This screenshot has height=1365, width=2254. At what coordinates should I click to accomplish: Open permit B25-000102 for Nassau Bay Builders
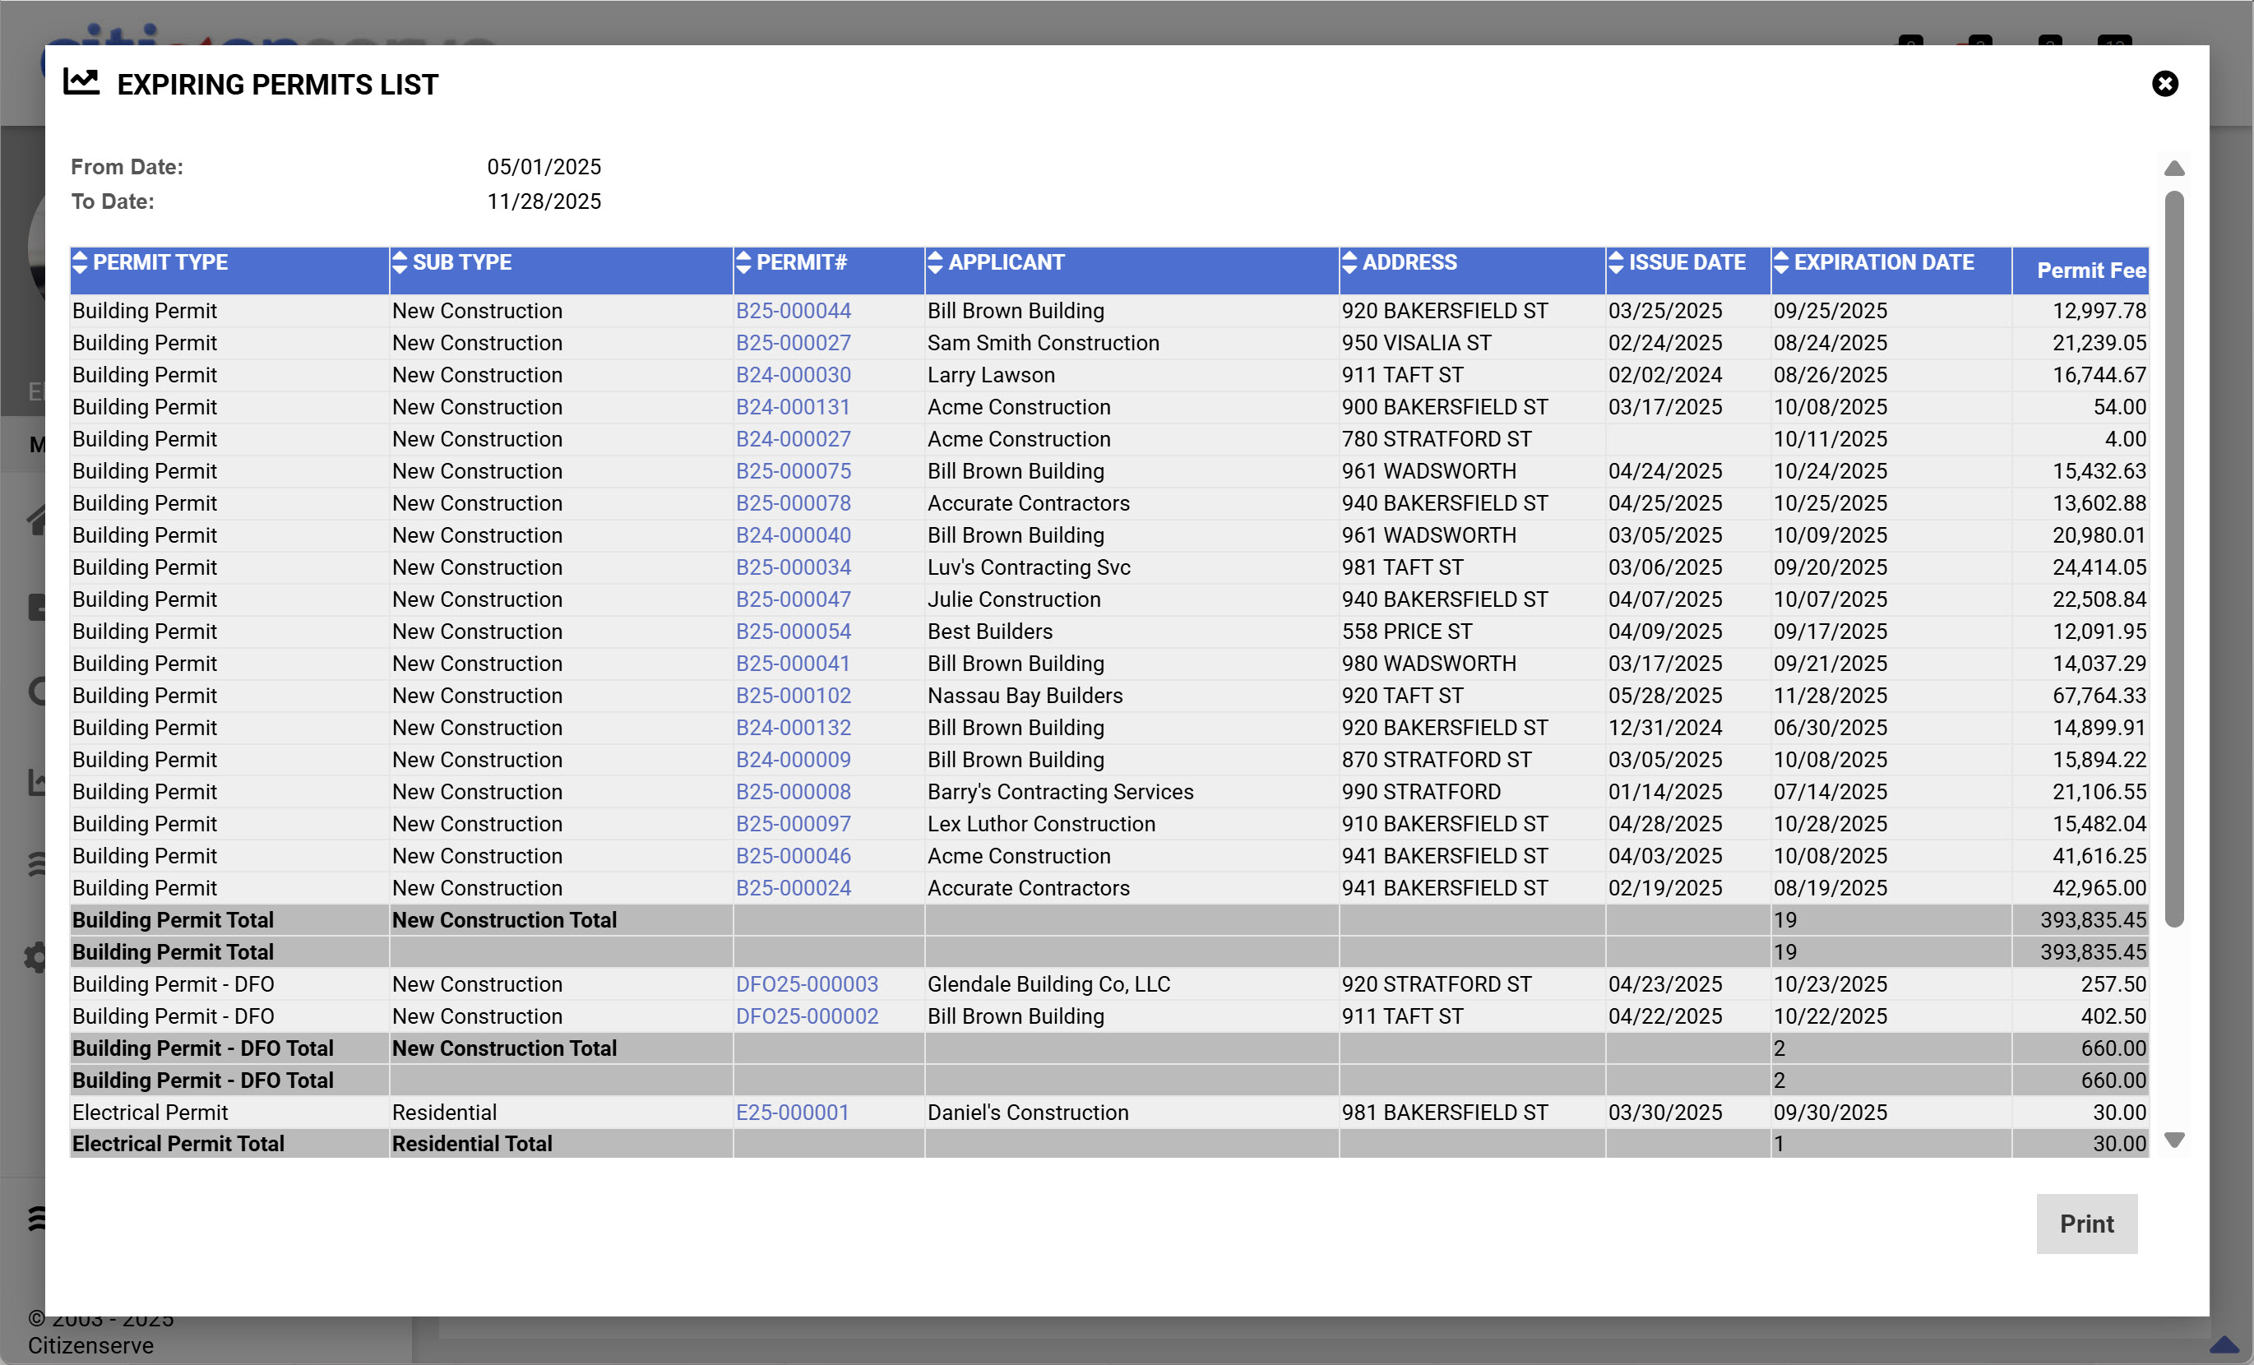tap(793, 696)
